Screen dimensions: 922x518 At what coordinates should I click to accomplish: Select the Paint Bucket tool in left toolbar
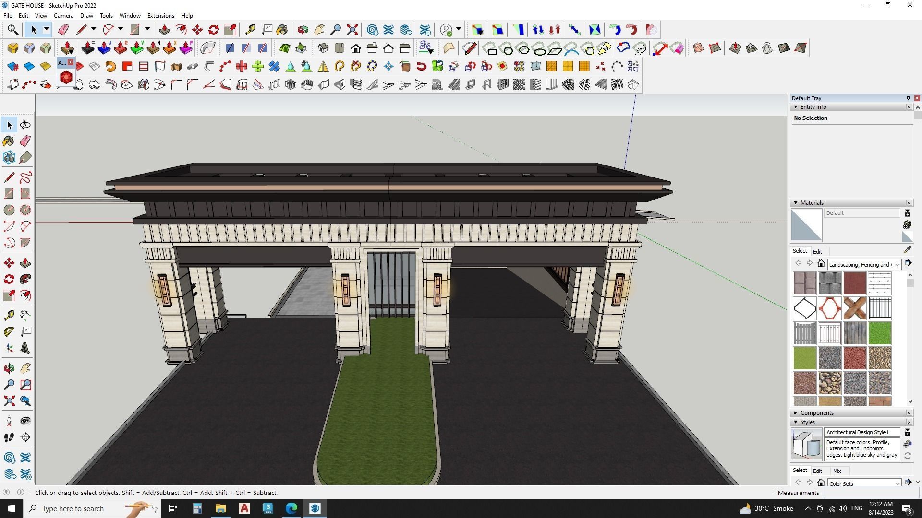[x=9, y=141]
